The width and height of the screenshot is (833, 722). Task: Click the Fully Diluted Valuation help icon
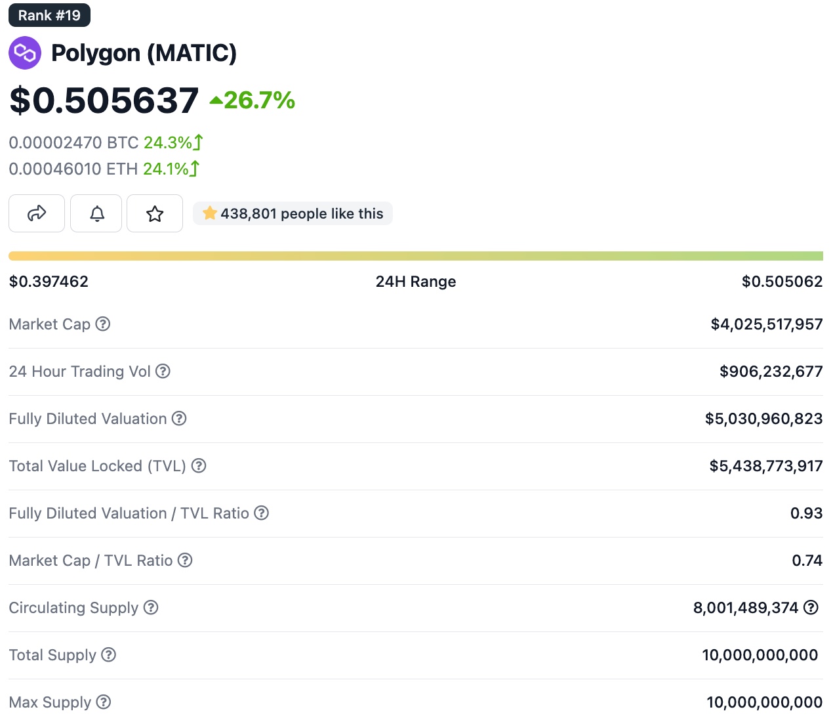tap(179, 418)
